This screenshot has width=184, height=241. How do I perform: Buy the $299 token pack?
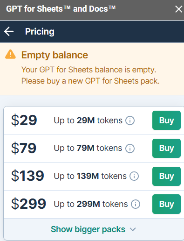(166, 204)
